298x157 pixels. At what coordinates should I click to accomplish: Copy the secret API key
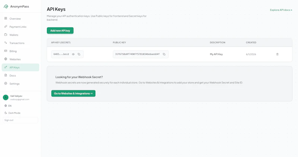click(79, 54)
